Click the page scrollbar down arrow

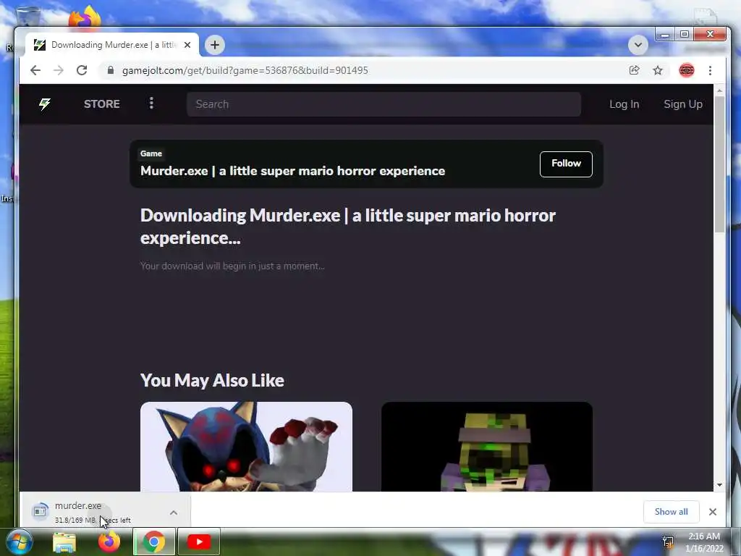tap(719, 485)
